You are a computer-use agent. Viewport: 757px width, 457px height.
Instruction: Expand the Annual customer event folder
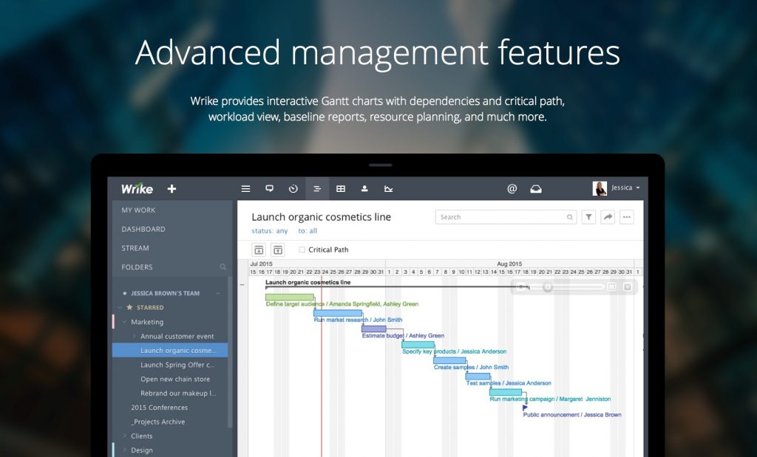[x=135, y=337]
